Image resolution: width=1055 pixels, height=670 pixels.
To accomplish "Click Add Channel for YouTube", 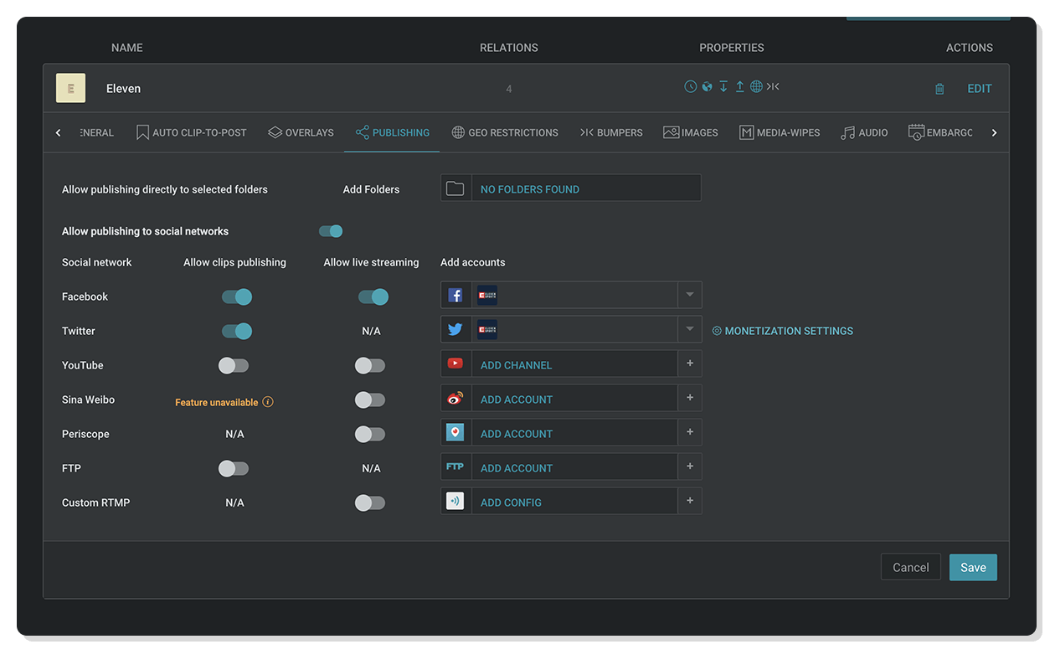I will click(516, 365).
